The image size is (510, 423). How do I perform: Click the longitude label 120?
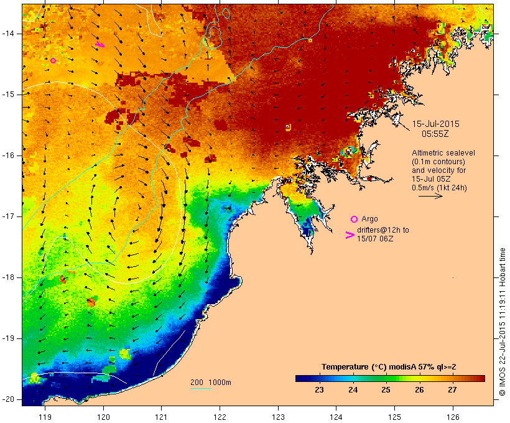pyautogui.click(x=103, y=417)
